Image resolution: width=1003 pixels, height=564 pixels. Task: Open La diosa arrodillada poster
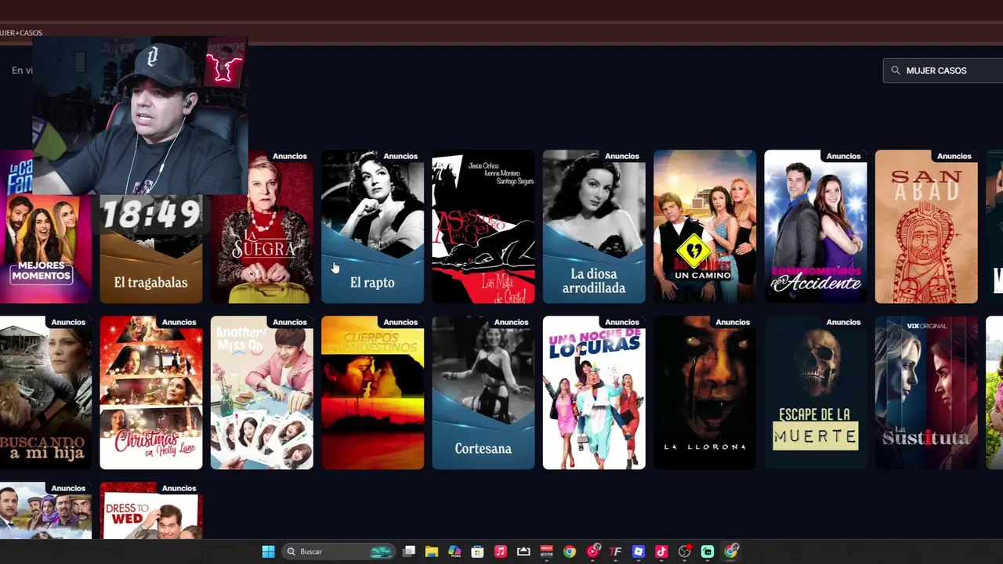[594, 227]
